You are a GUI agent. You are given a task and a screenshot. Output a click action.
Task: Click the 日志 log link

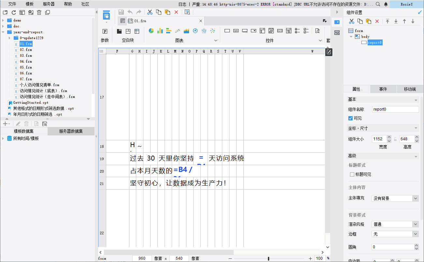(x=183, y=4)
